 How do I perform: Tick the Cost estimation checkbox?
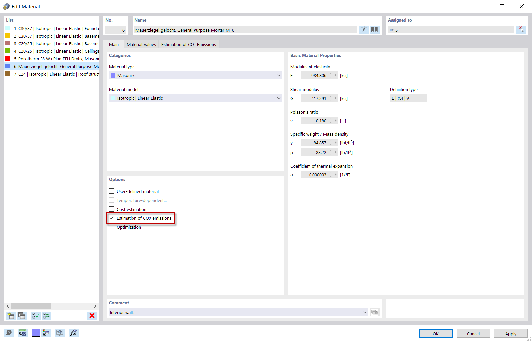[112, 209]
